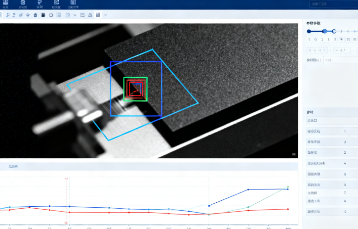Click the image checklist icon in toolbar

[x=59, y=15]
